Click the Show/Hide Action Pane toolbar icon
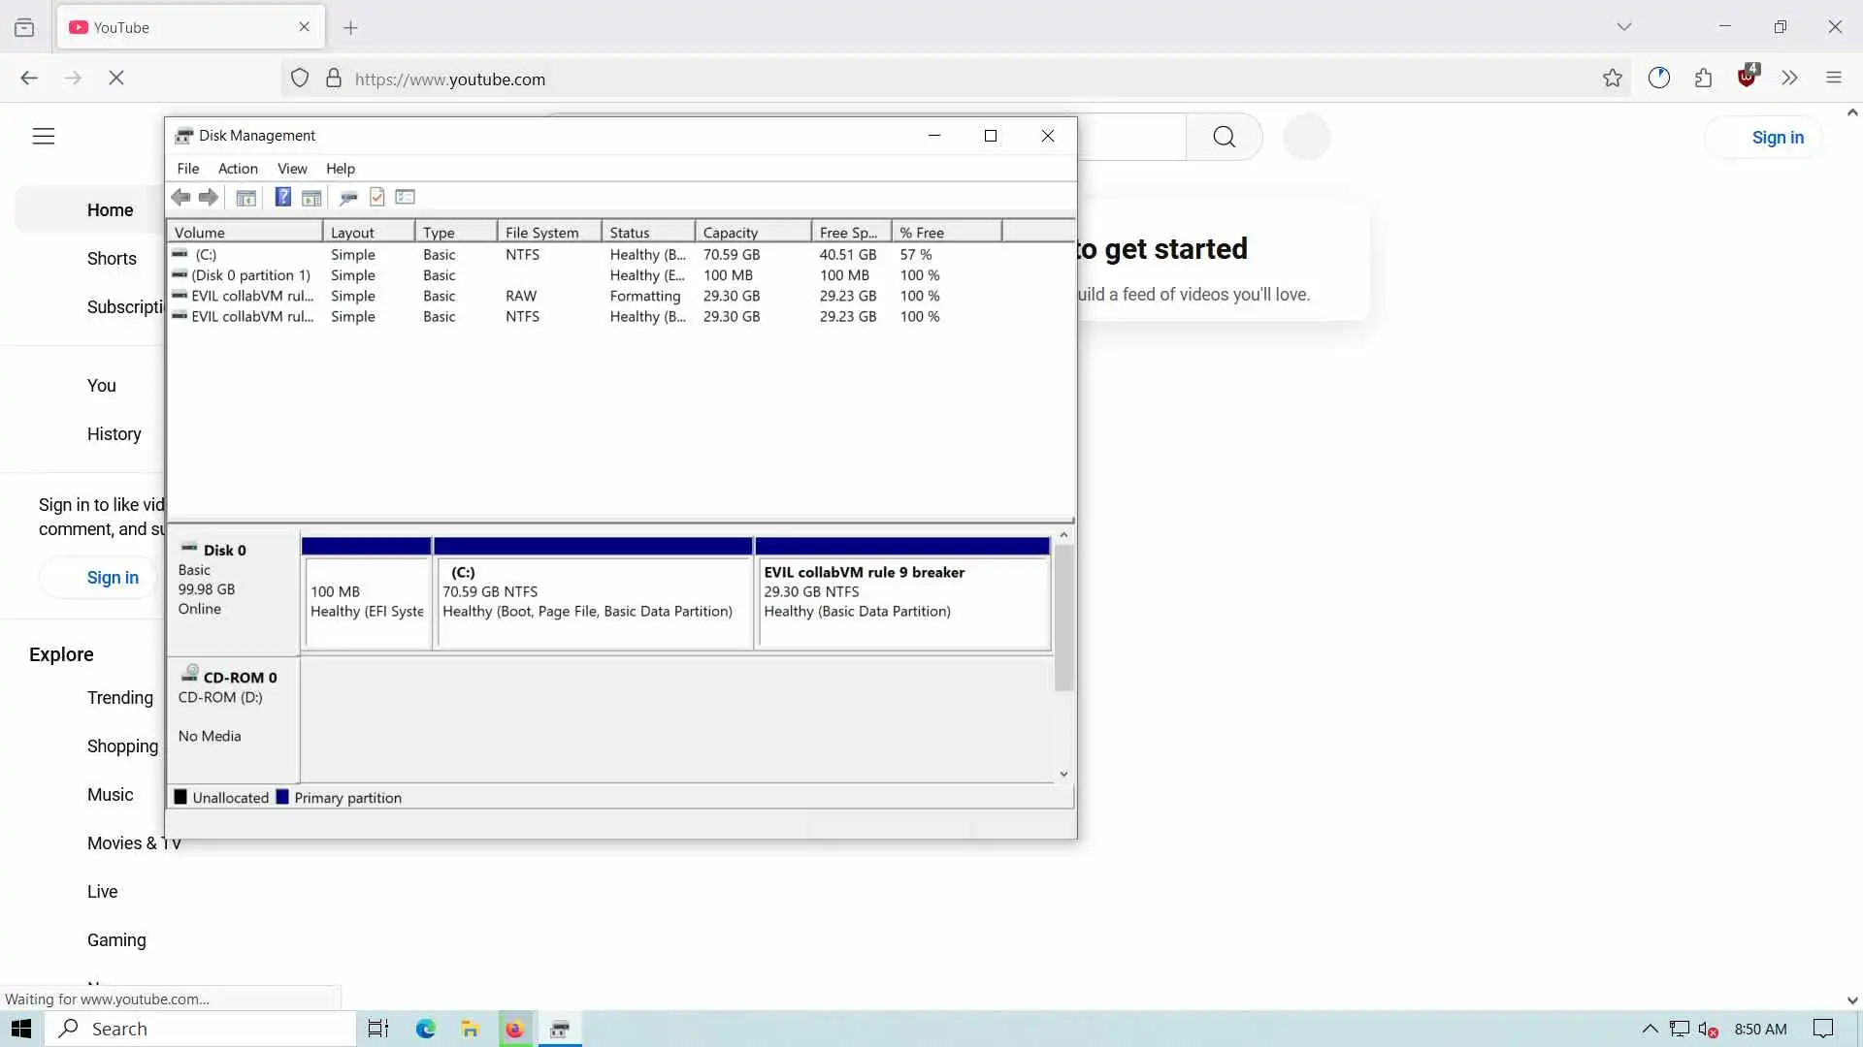The image size is (1863, 1047). point(311,198)
